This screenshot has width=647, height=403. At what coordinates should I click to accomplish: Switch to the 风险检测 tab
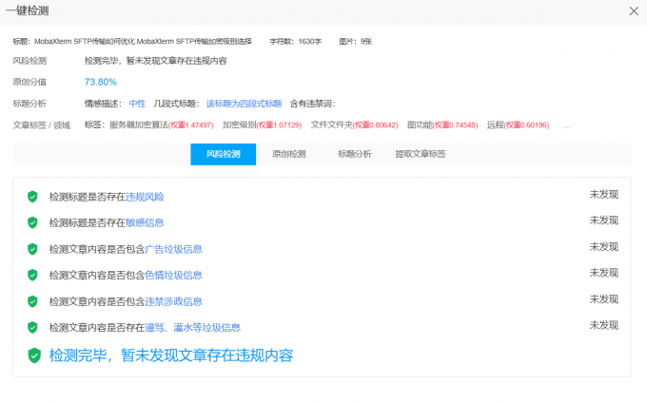[224, 154]
